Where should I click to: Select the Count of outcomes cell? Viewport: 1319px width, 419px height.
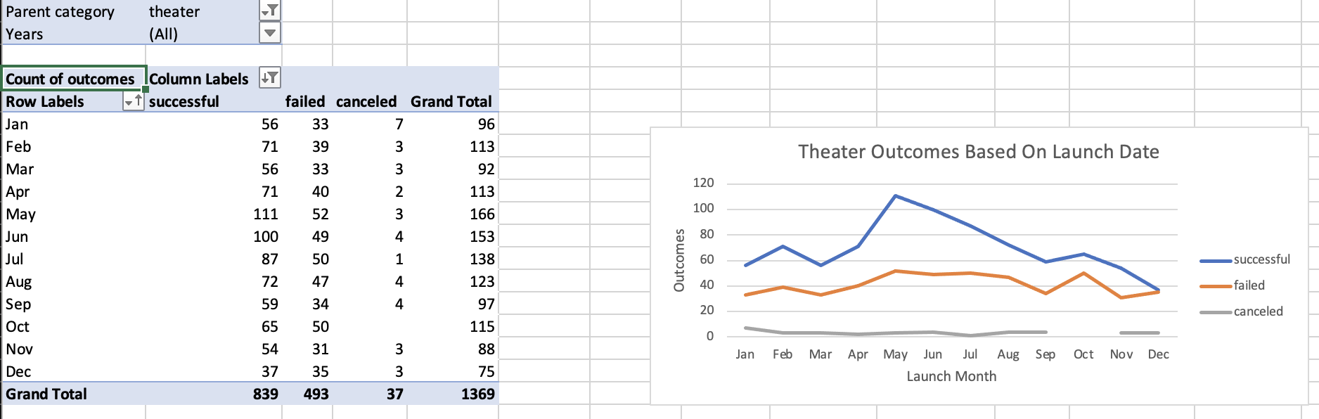(74, 79)
